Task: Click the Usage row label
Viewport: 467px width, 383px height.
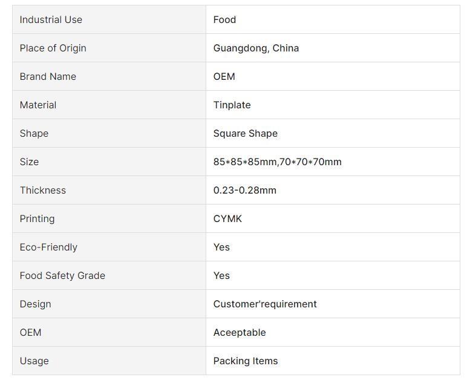Action: [x=34, y=361]
